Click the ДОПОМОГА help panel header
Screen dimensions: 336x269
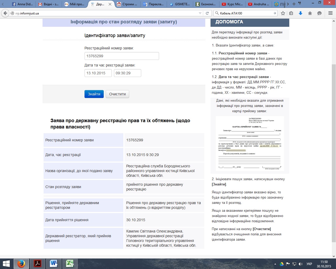pos(250,22)
